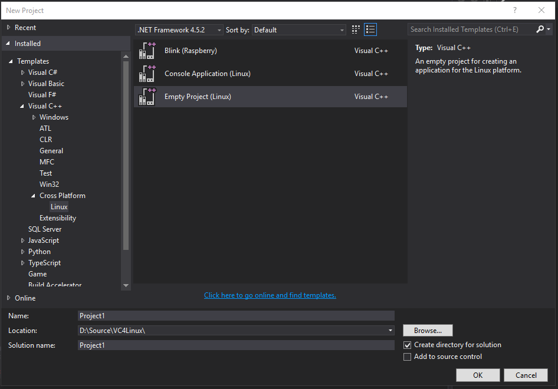
Task: Open the Sort by Default dropdown
Action: 341,29
